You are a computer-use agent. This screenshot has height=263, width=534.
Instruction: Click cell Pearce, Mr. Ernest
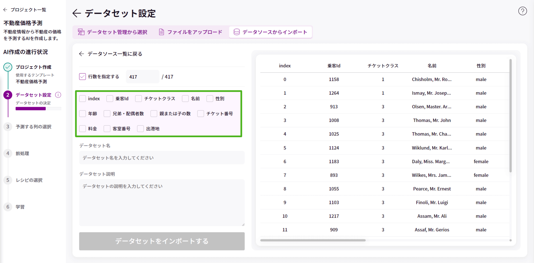432,189
